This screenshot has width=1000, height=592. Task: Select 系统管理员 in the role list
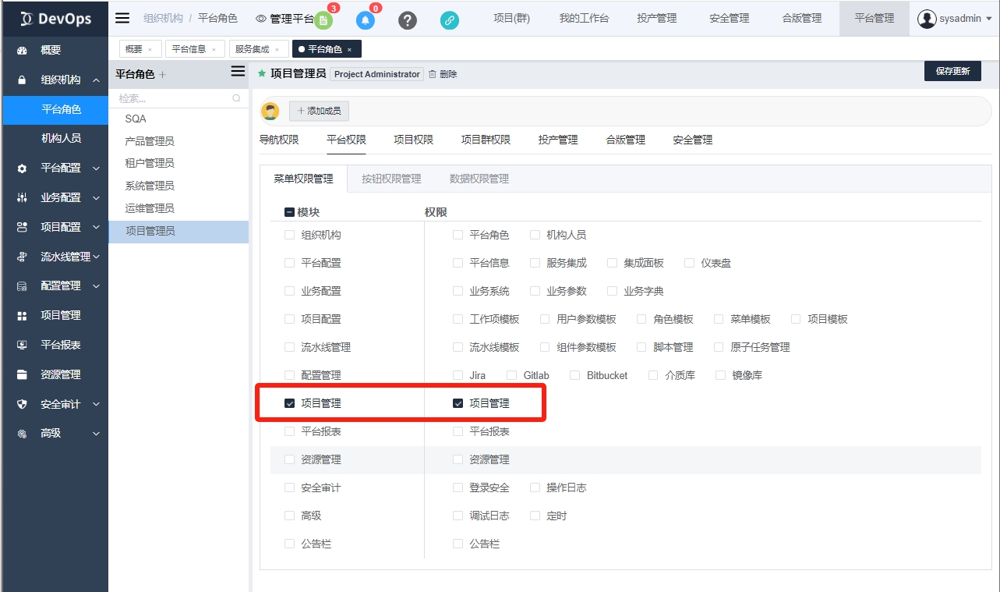(x=150, y=186)
